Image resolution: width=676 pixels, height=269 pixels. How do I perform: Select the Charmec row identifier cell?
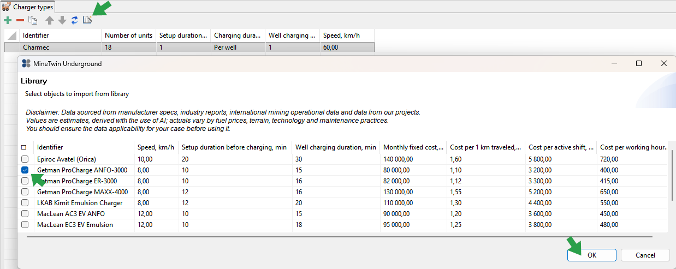click(x=61, y=47)
